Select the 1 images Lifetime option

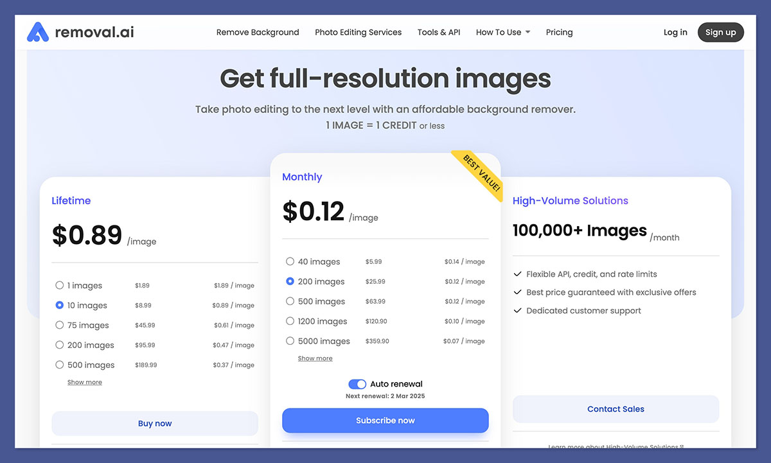tap(58, 285)
